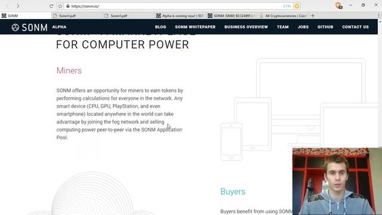382x215 pixels.
Task: View site security via the padlock icon
Action: click(67, 6)
